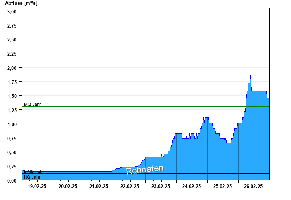The width and height of the screenshot is (291, 200).
Task: Click the NQ Jahr line label
Action: pos(32,177)
